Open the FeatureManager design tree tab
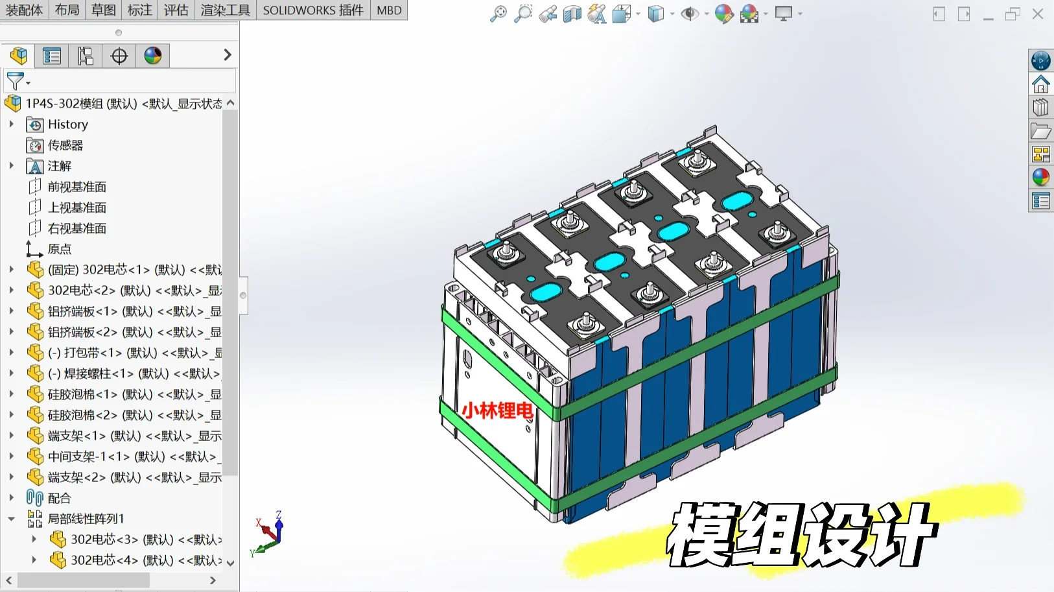Image resolution: width=1054 pixels, height=592 pixels. [19, 56]
